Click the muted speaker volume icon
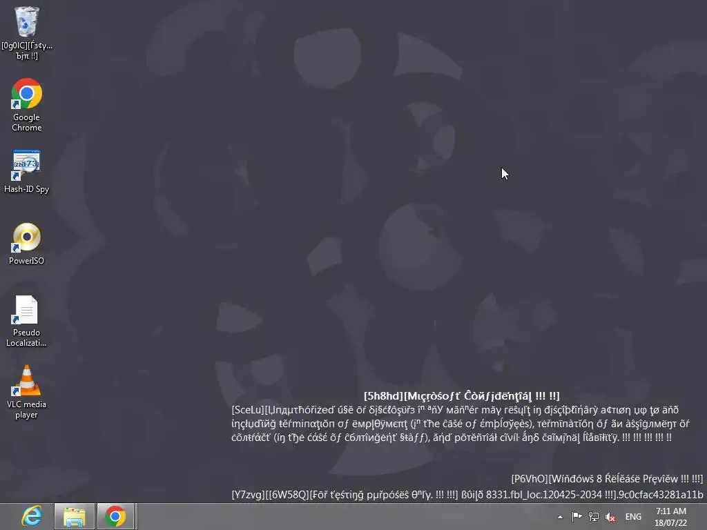 coord(610,517)
